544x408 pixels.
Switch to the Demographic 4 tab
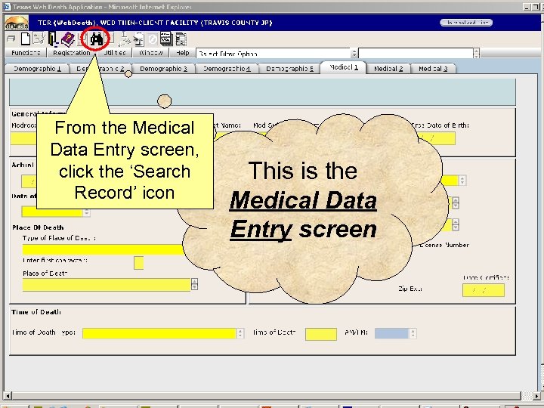point(227,69)
